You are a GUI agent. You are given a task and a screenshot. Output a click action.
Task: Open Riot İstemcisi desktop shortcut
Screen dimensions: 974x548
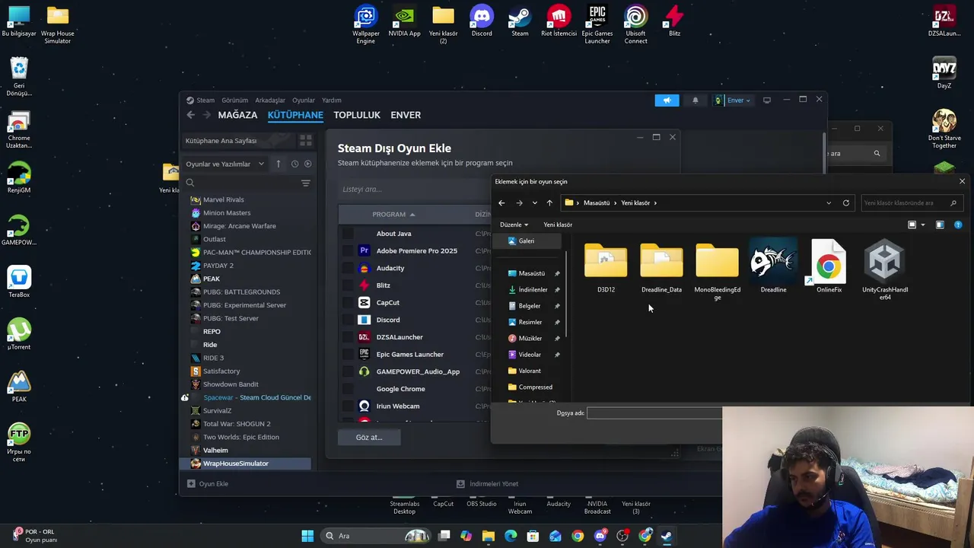pyautogui.click(x=559, y=21)
